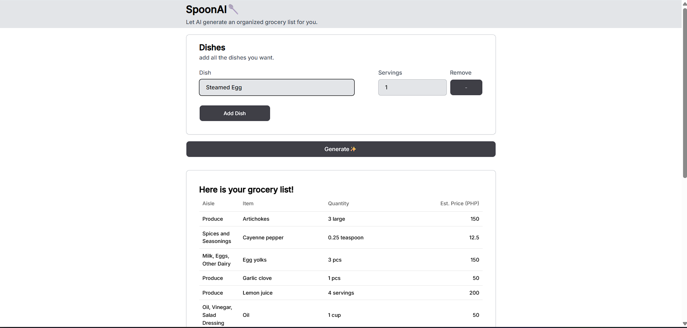Screen dimensions: 687x328
Task: Select the Artichokes item in grocery list
Action: [256, 219]
